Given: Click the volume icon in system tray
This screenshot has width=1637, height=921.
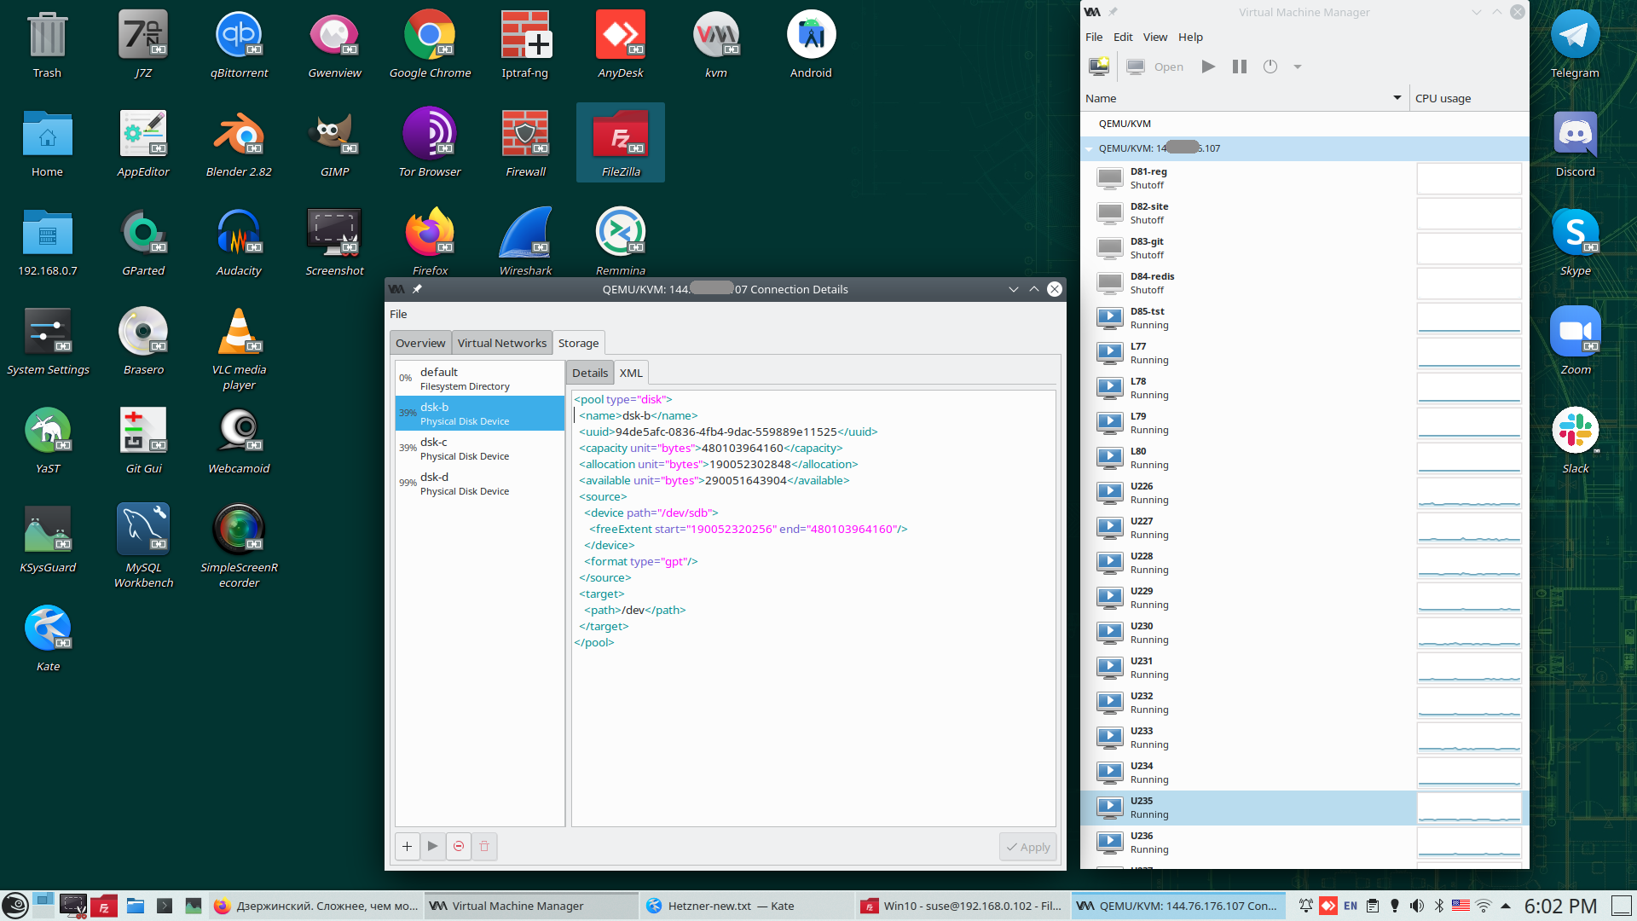Looking at the screenshot, I should [x=1417, y=906].
